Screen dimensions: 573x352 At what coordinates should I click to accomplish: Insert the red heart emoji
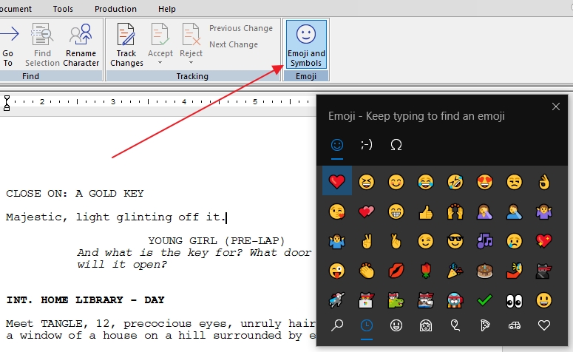point(337,181)
